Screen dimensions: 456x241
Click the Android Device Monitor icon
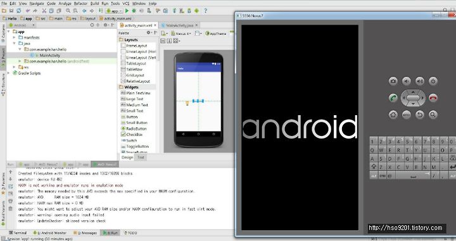point(196,11)
